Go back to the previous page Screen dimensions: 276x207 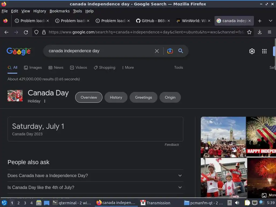[6, 32]
